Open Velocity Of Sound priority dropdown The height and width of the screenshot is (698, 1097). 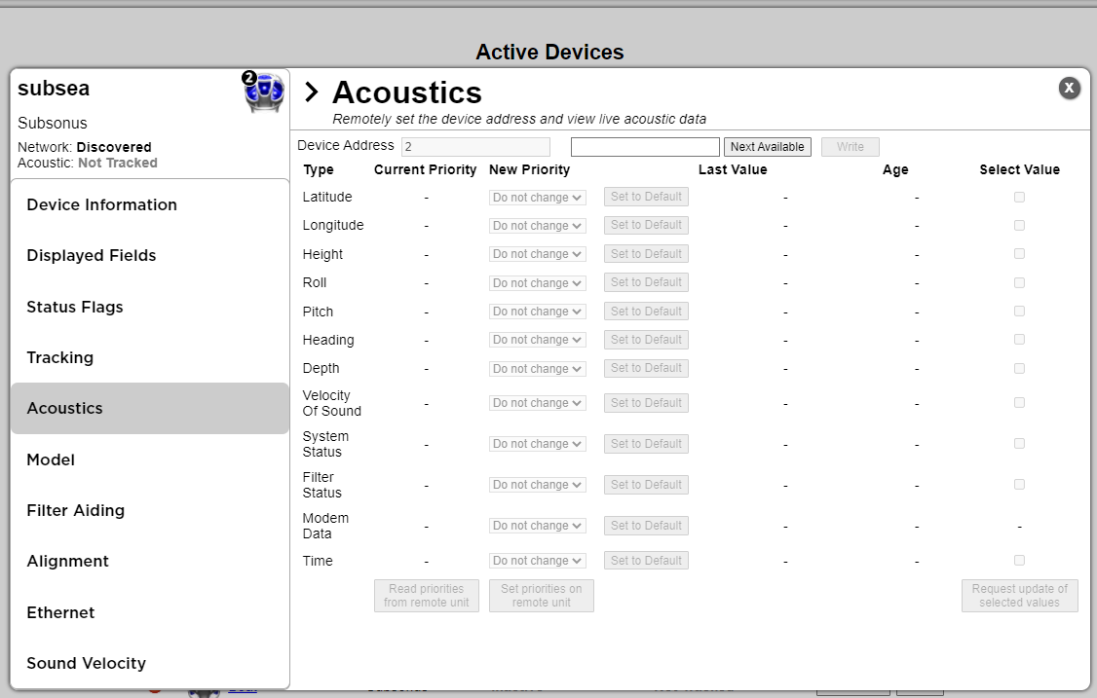click(x=538, y=403)
